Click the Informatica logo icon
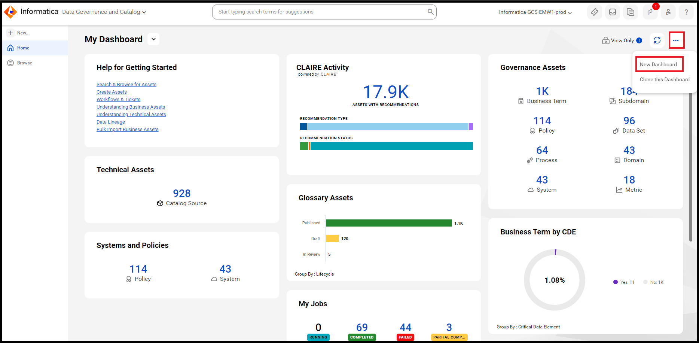The height and width of the screenshot is (343, 699). coord(10,12)
